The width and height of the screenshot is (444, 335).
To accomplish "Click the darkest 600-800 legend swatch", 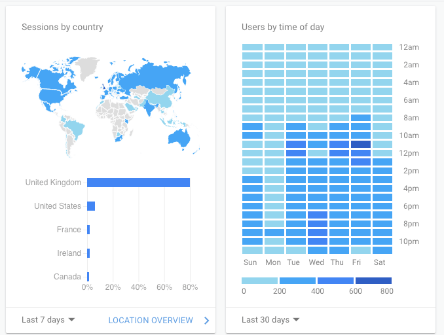I will click(x=373, y=280).
